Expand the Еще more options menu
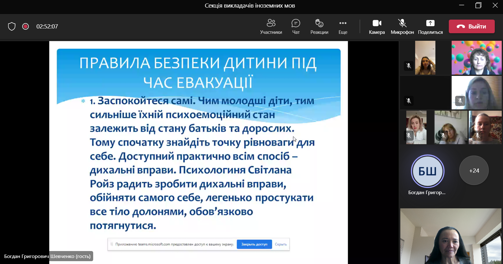 click(343, 27)
